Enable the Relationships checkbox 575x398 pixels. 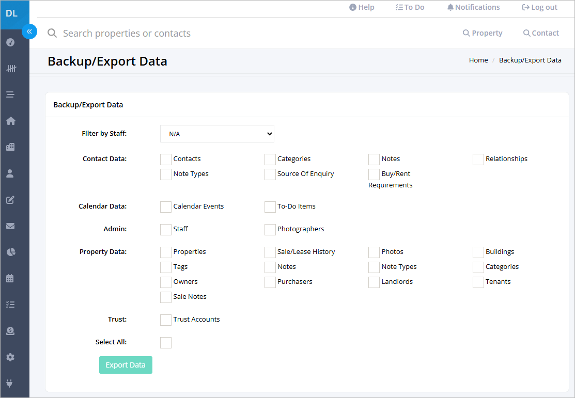point(478,160)
